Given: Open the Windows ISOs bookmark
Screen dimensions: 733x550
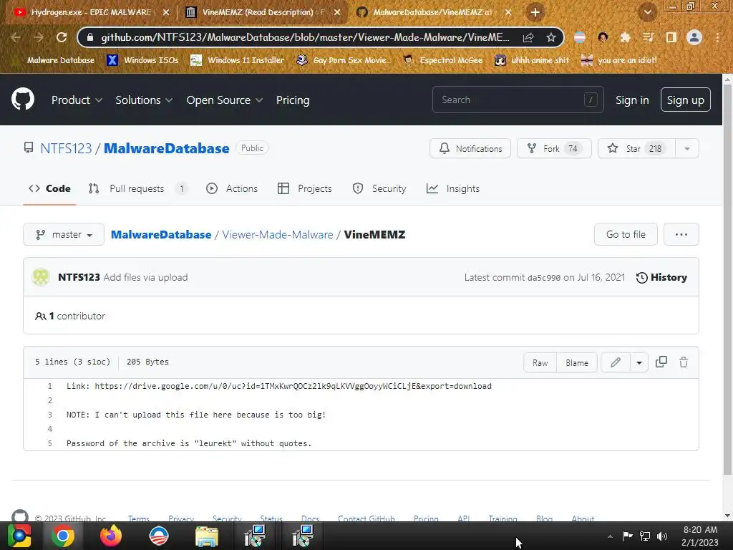Looking at the screenshot, I should pos(143,60).
